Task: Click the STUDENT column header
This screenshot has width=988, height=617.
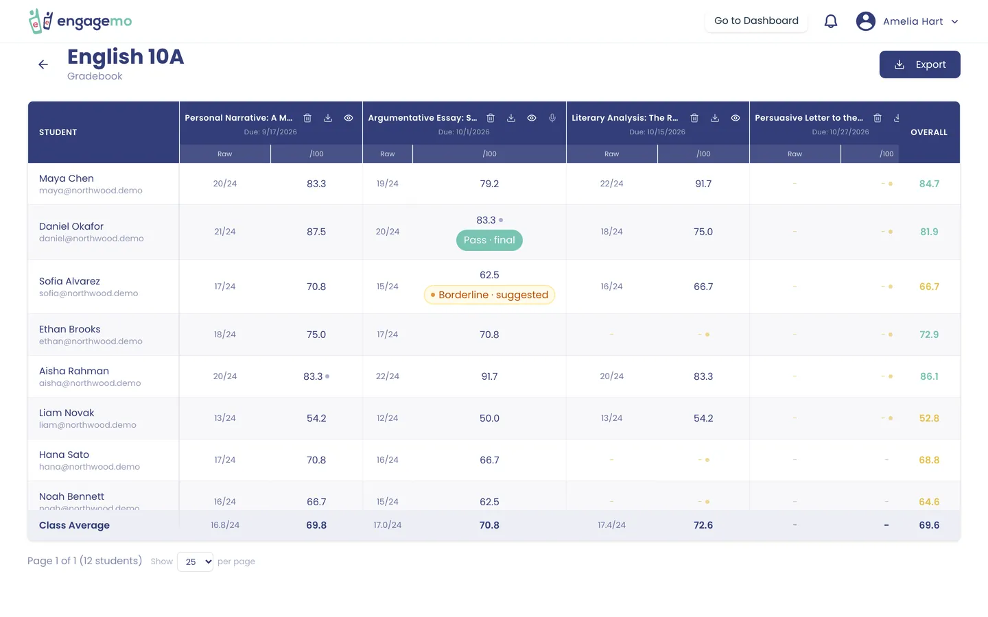Action: click(58, 132)
